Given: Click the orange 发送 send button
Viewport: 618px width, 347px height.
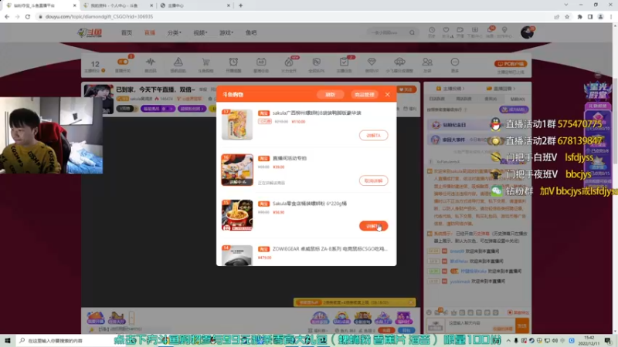Looking at the screenshot, I should click(522, 325).
